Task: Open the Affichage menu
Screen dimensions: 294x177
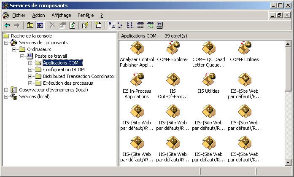Action: click(x=61, y=15)
